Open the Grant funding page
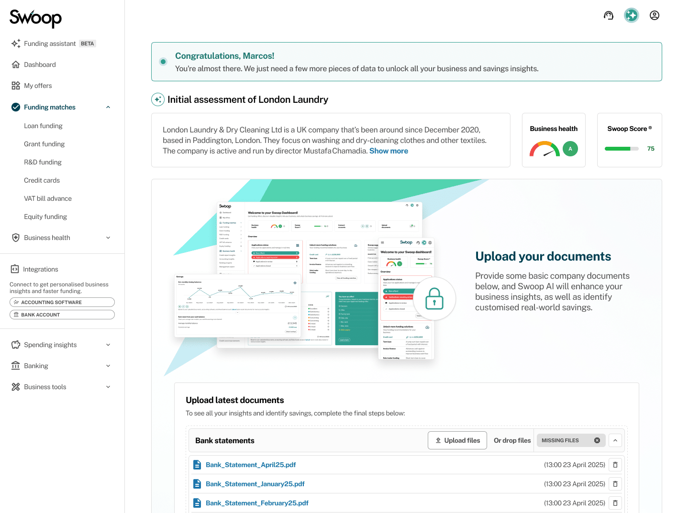The height and width of the screenshot is (513, 689). (x=44, y=144)
